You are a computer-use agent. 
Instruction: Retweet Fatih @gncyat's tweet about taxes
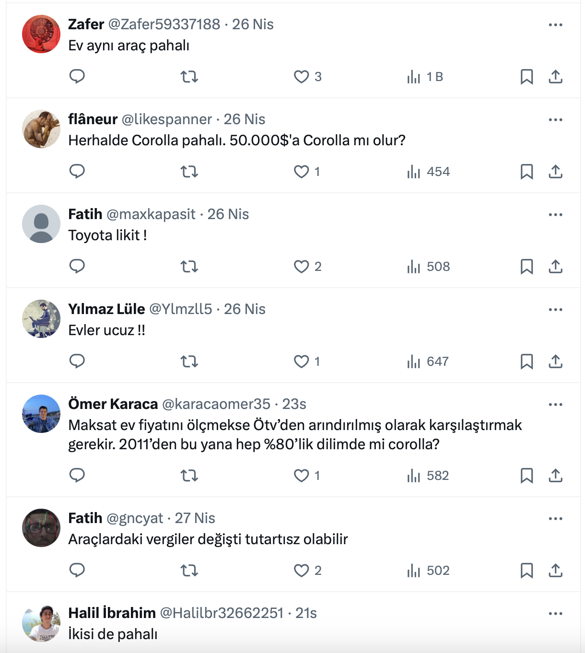[x=189, y=571]
